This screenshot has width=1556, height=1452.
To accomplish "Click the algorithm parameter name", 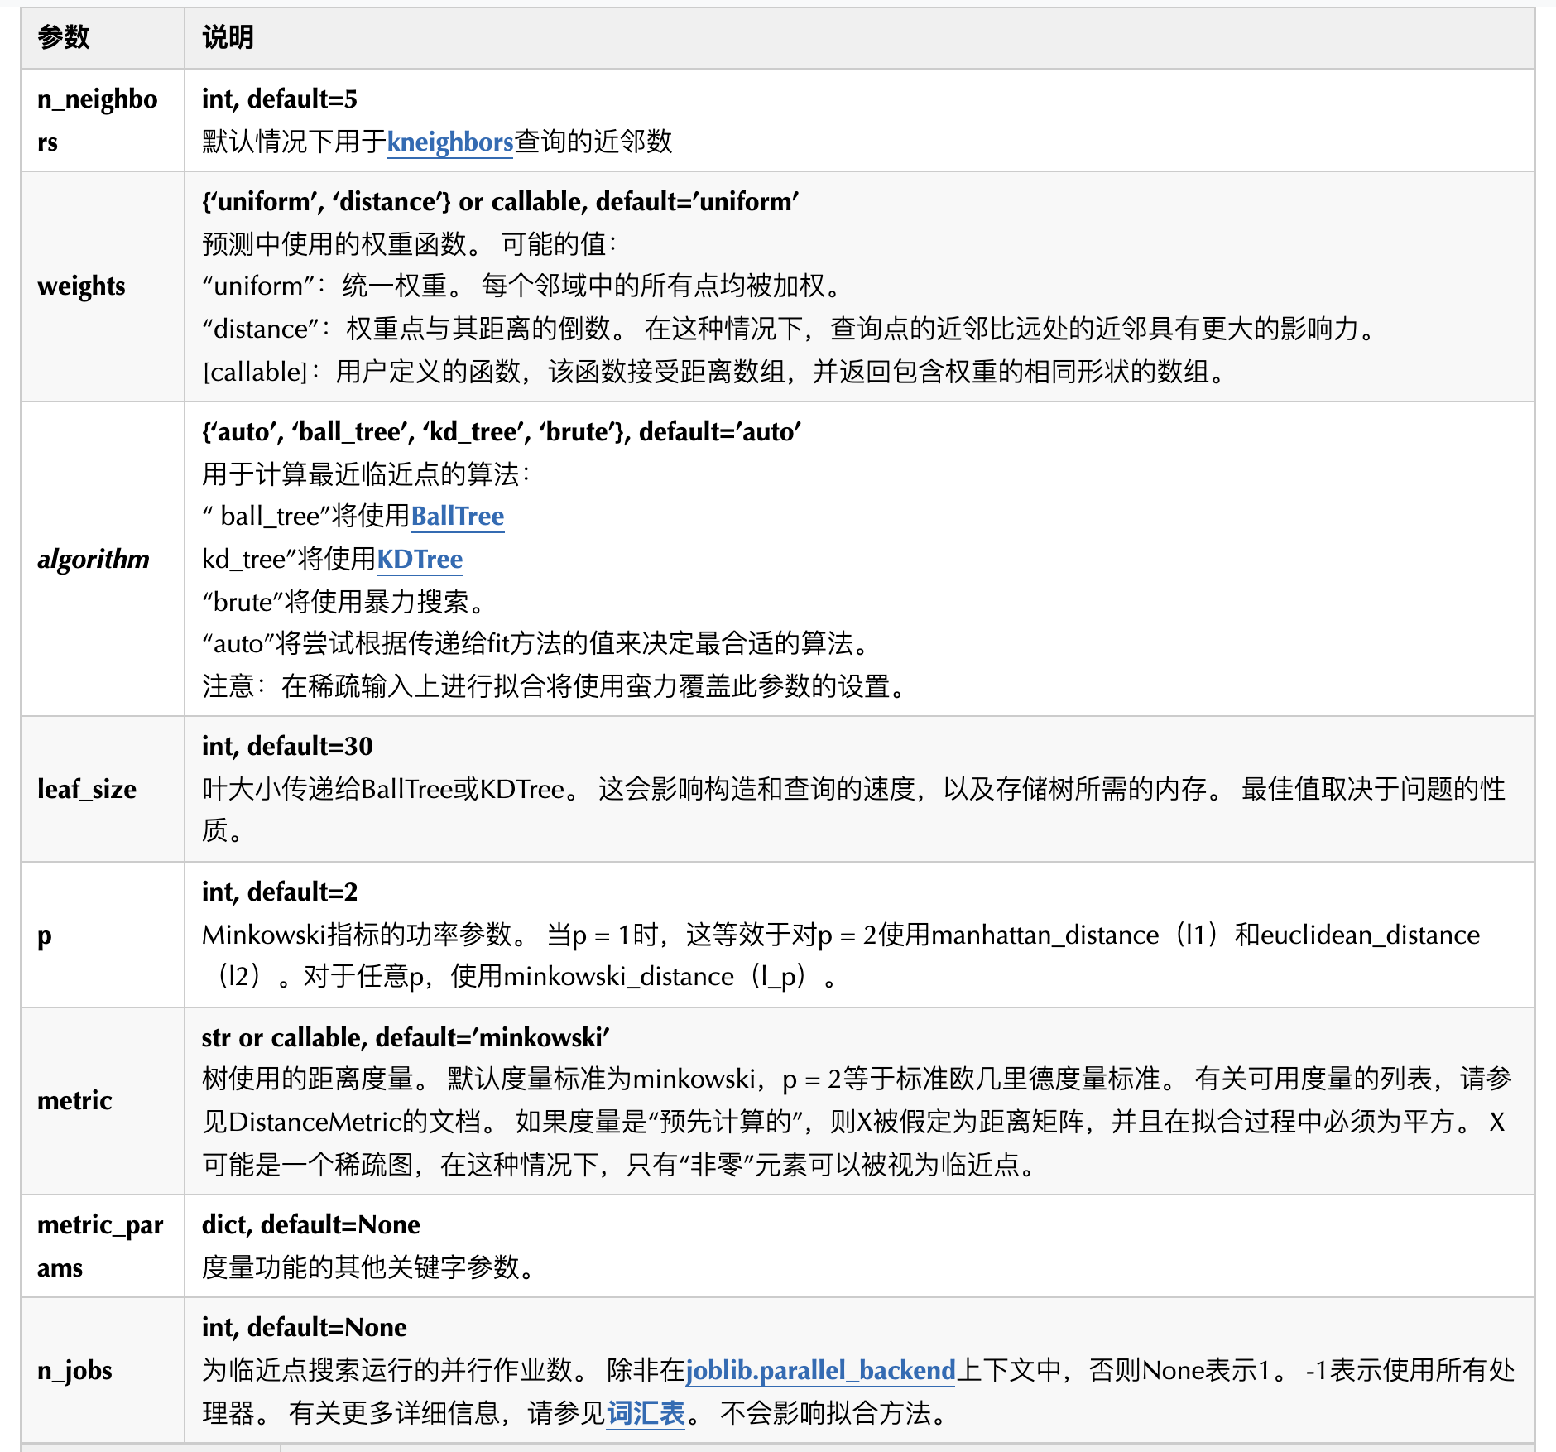I will click(94, 559).
